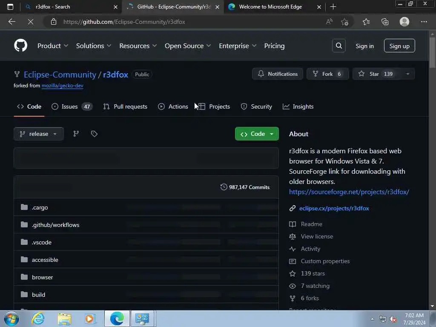Switch to the Pull requests tab
This screenshot has width=436, height=327.
click(x=125, y=106)
